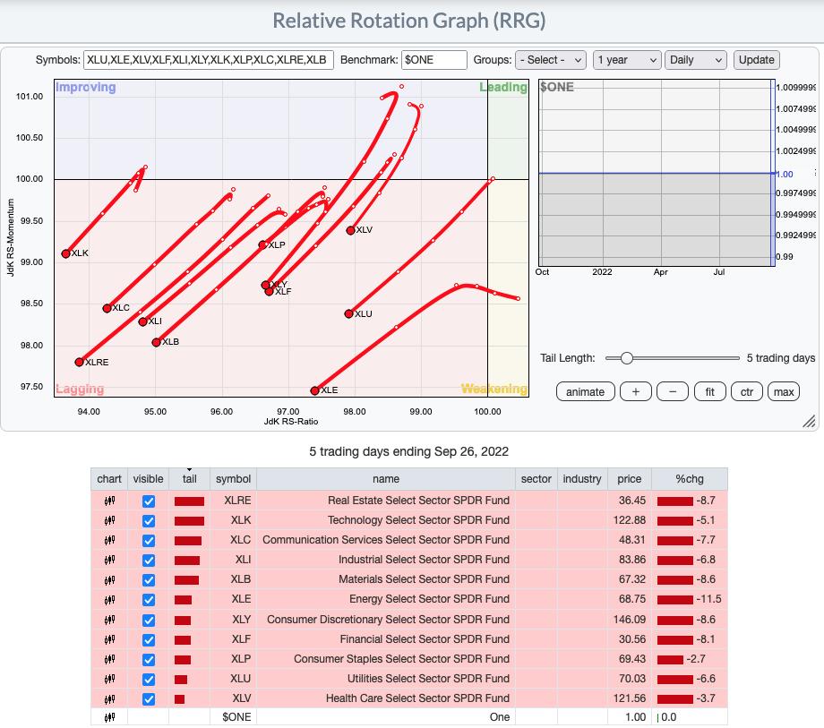Image resolution: width=824 pixels, height=728 pixels.
Task: Click the XLB point on the graph
Action: [x=156, y=342]
